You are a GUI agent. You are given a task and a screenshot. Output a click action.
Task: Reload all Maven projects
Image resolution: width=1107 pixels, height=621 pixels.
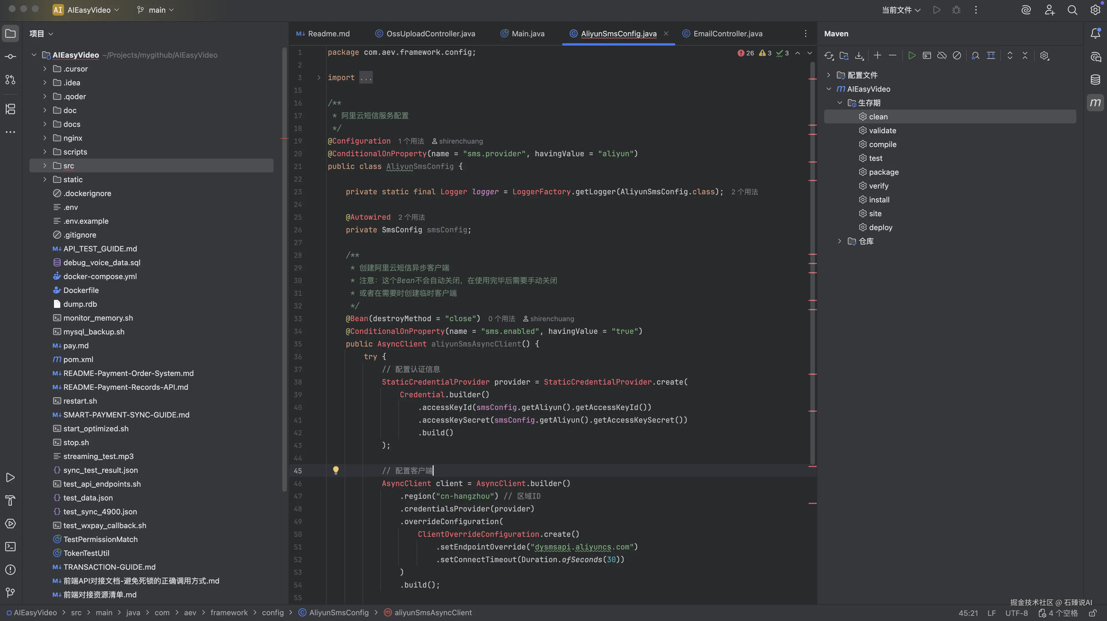coord(829,56)
